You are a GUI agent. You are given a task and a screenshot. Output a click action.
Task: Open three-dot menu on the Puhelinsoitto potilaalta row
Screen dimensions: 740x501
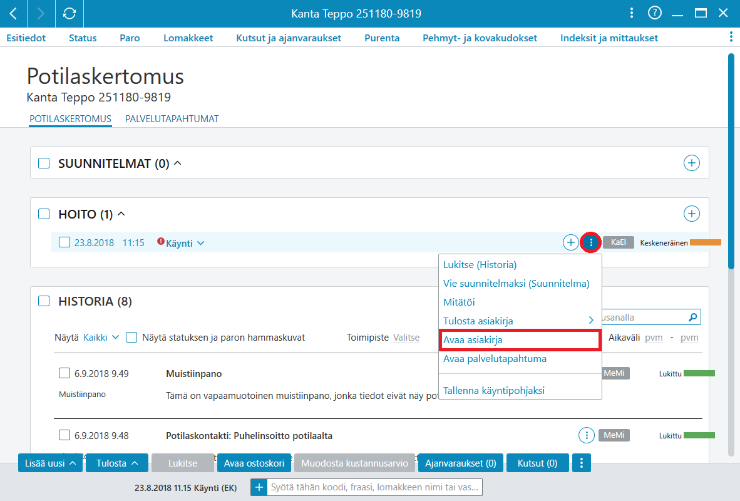click(586, 435)
